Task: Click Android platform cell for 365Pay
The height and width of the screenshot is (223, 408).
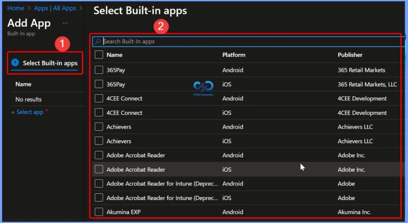Action: 233,70
